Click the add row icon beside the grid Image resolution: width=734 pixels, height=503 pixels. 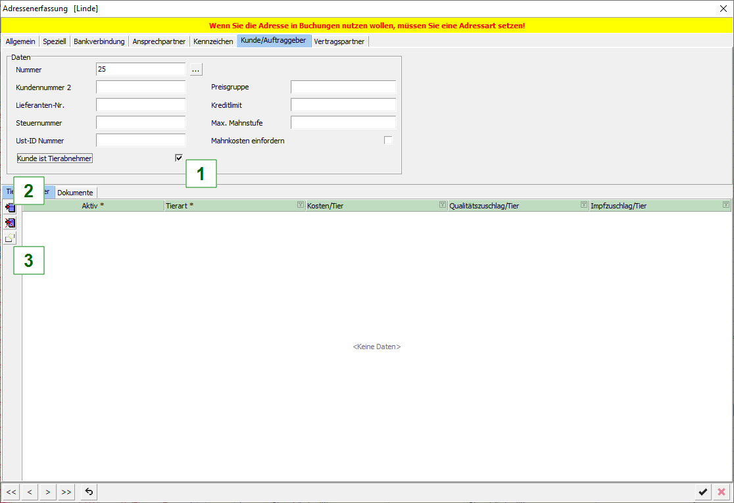(10, 208)
